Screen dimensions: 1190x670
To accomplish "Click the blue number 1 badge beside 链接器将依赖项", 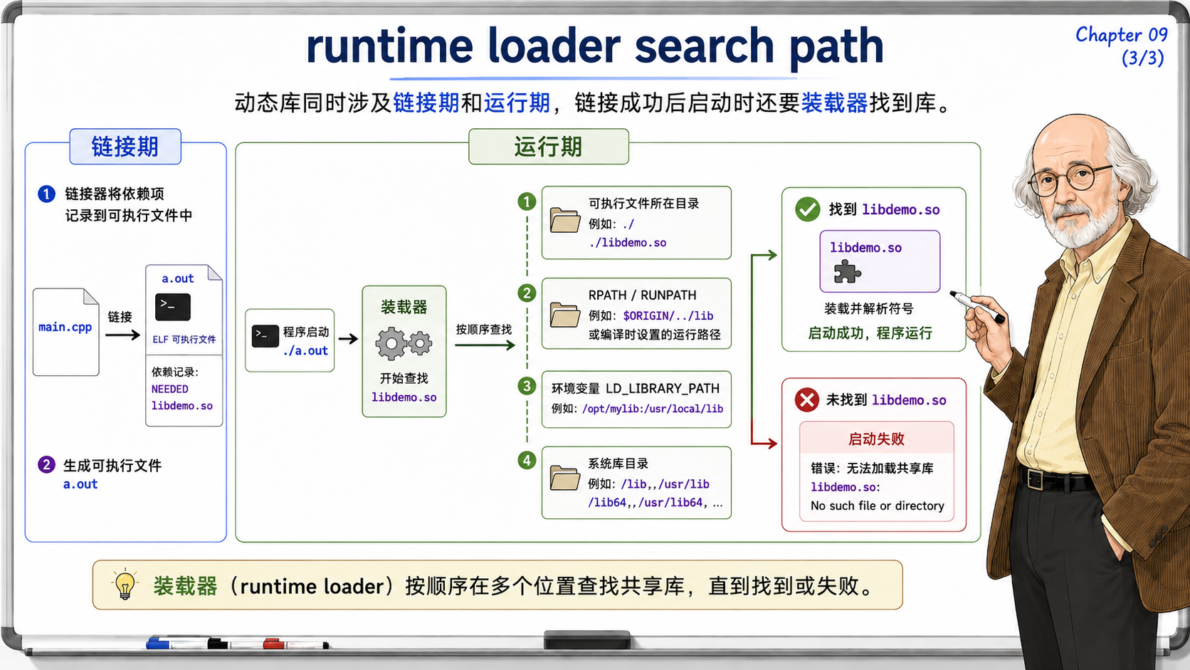I will click(x=46, y=194).
